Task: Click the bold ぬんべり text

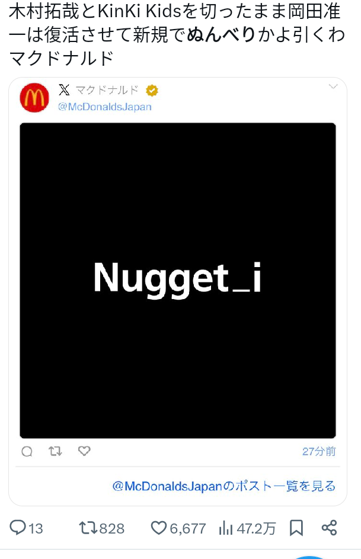Action: (221, 35)
